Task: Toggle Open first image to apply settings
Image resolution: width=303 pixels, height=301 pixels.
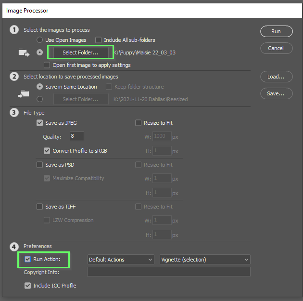Action: coord(47,65)
